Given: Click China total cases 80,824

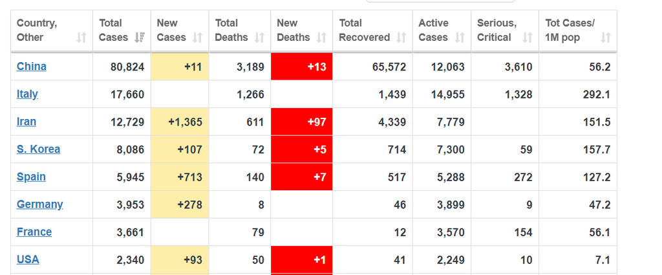Looking at the screenshot, I should tap(127, 67).
